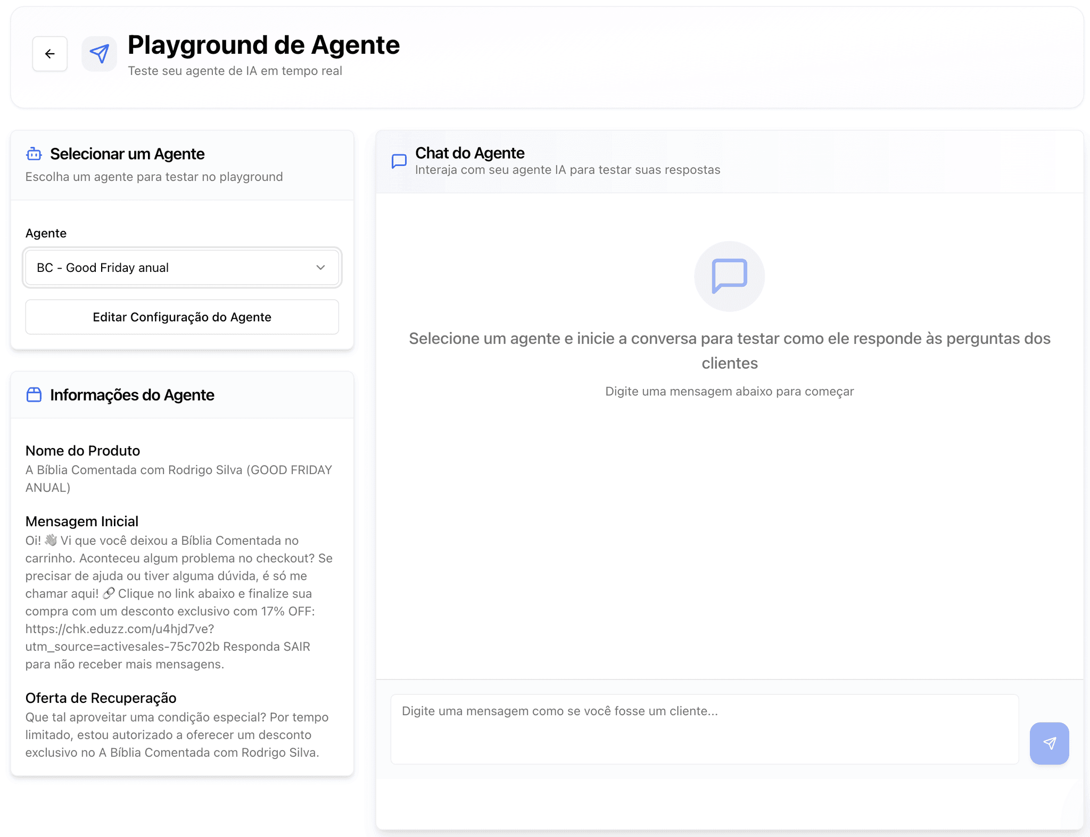Click the Chat do Agente heading
The image size is (1090, 837).
469,153
